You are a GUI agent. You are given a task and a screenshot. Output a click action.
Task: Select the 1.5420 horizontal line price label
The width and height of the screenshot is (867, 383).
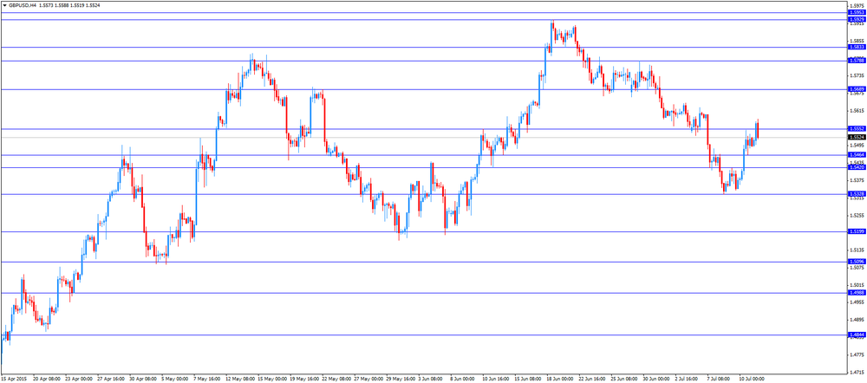[857, 167]
